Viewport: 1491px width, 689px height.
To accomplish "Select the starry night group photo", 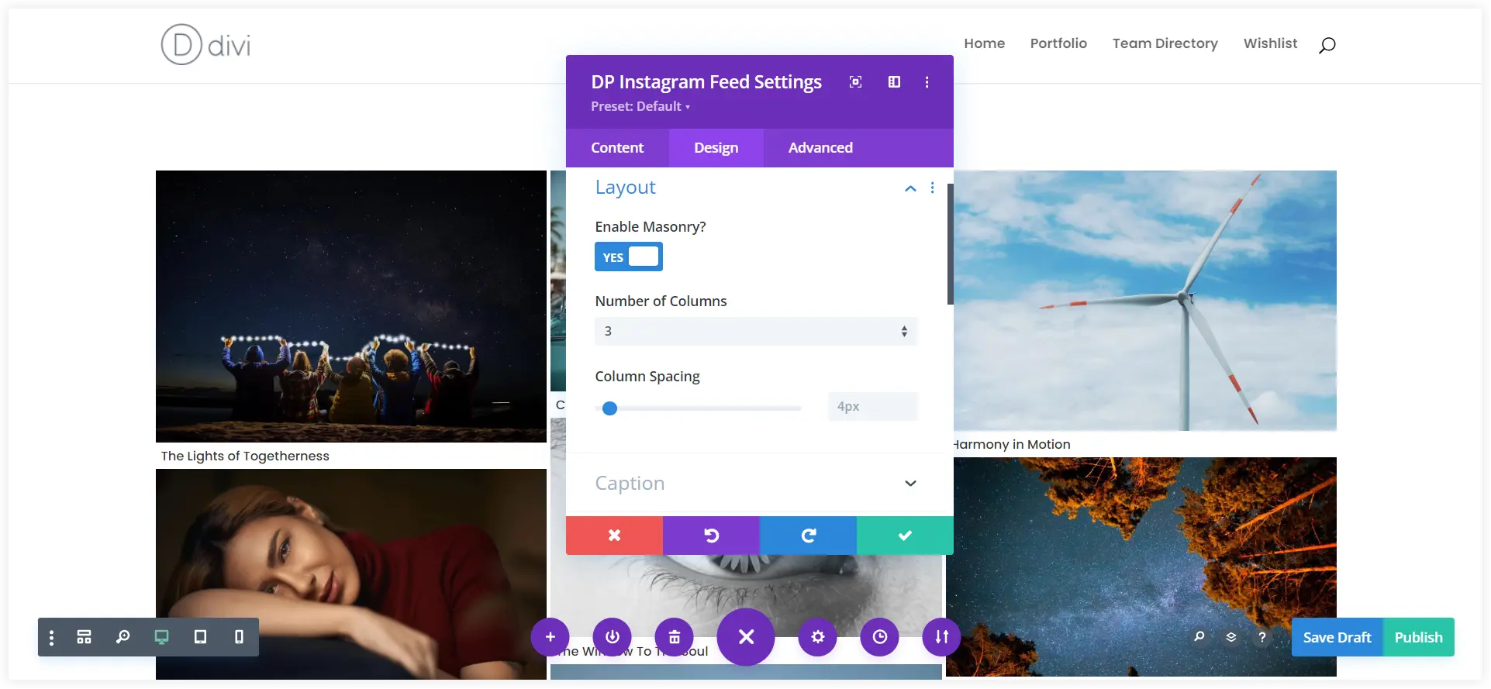I will (351, 306).
